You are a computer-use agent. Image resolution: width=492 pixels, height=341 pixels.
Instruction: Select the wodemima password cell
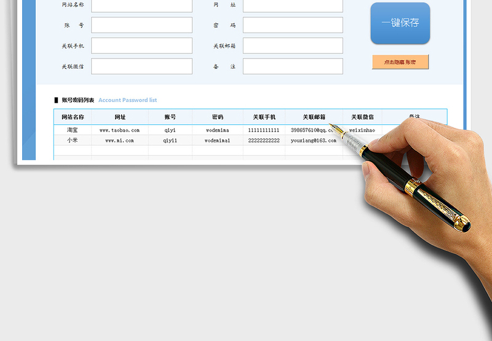click(x=217, y=130)
